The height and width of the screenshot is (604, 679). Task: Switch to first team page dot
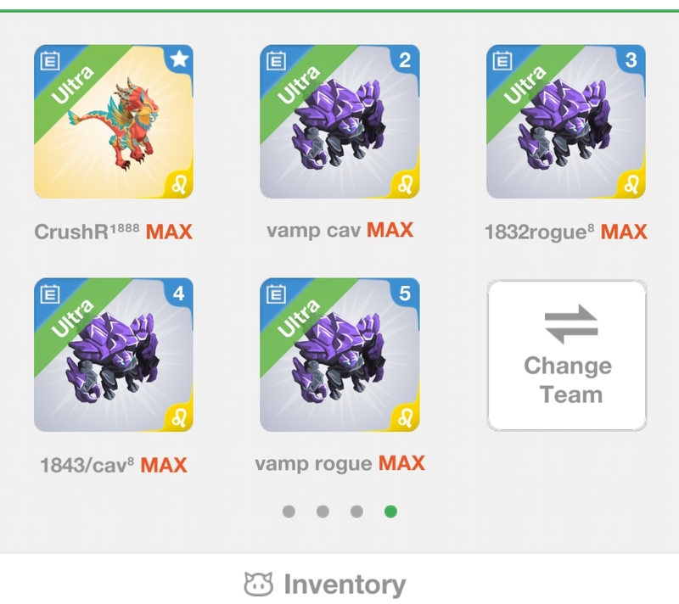tap(289, 512)
